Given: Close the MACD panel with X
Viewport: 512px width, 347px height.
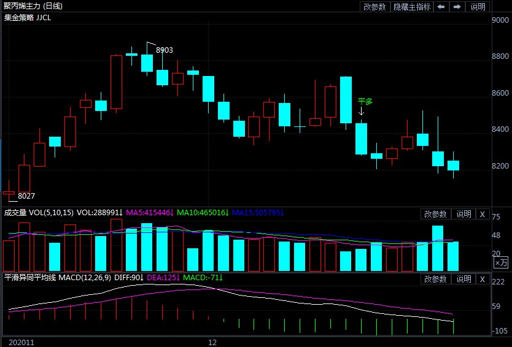Looking at the screenshot, I should (x=483, y=279).
